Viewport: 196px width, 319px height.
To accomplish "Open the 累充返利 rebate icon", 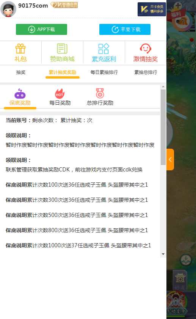I will (104, 53).
